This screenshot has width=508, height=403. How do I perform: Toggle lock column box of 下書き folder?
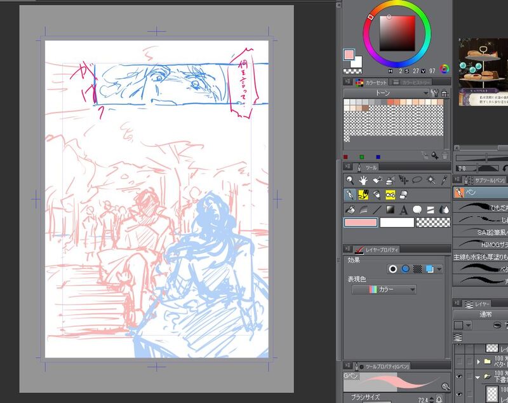pos(469,376)
